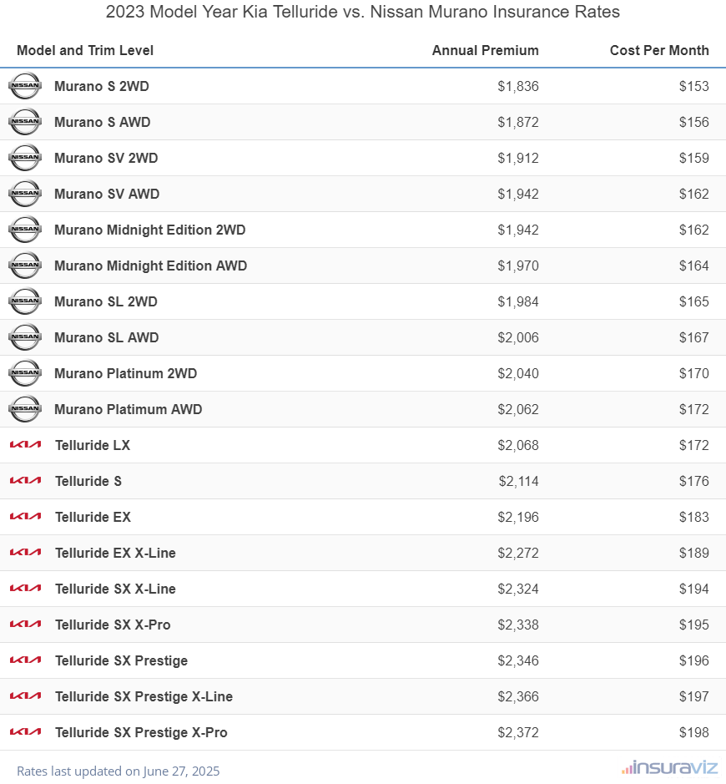Viewport: 726px width, 784px height.
Task: Select the Telluride SX X-Pro row label
Action: tap(113, 625)
